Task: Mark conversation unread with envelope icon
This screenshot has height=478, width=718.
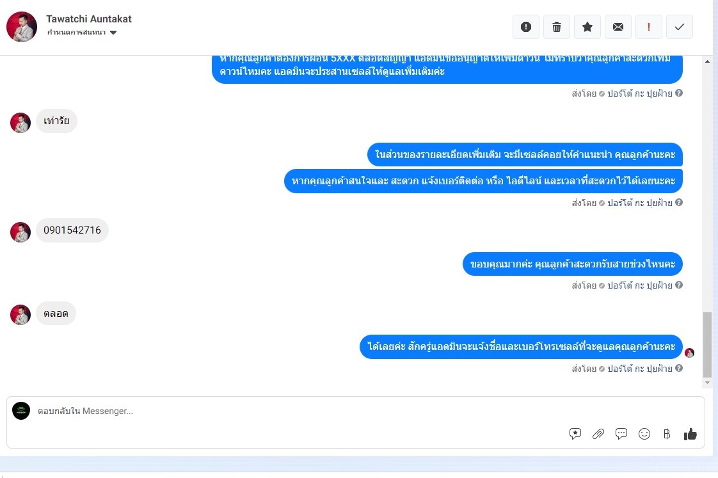Action: [618, 27]
